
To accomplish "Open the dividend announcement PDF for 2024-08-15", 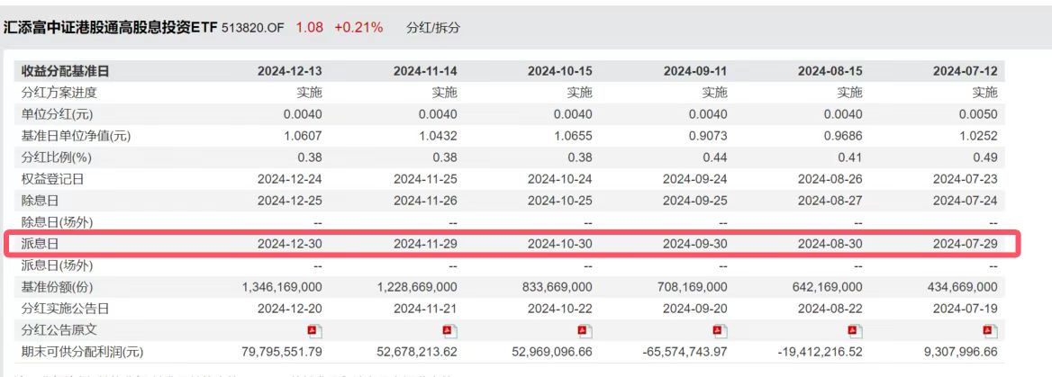I will pos(856,329).
